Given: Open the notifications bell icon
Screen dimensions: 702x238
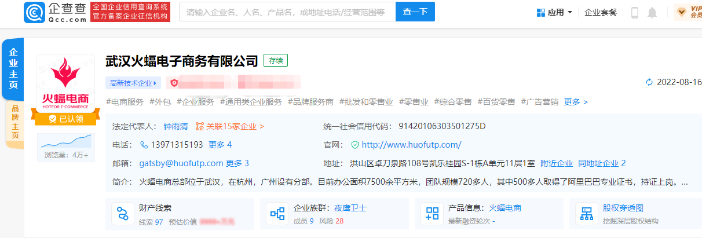Looking at the screenshot, I should (652, 12).
